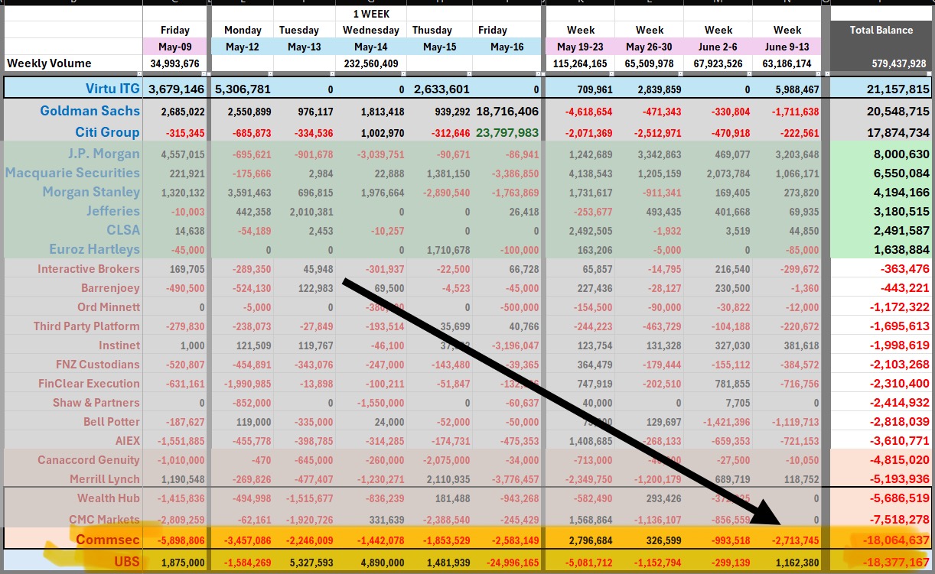
Task: Click Macquarie Securities total balance 6,550,084
Action: click(x=902, y=173)
